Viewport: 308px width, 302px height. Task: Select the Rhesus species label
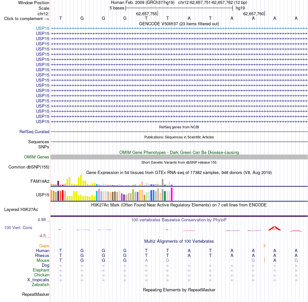click(42, 255)
